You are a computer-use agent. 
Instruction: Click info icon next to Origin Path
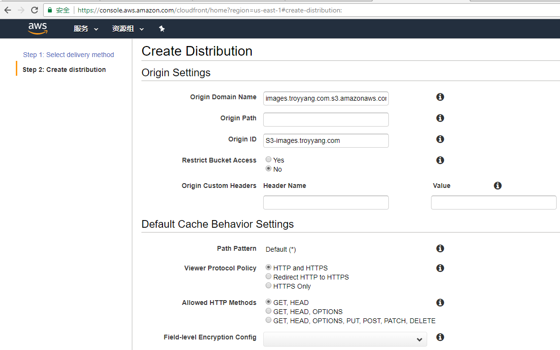point(440,118)
